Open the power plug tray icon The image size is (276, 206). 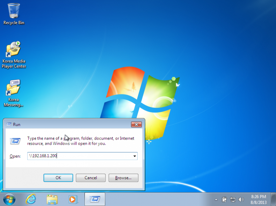click(x=224, y=199)
